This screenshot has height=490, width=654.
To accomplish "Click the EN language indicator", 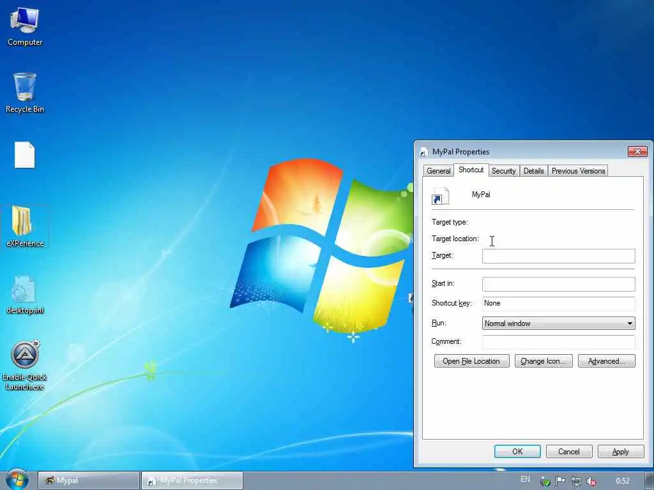I will tap(525, 479).
